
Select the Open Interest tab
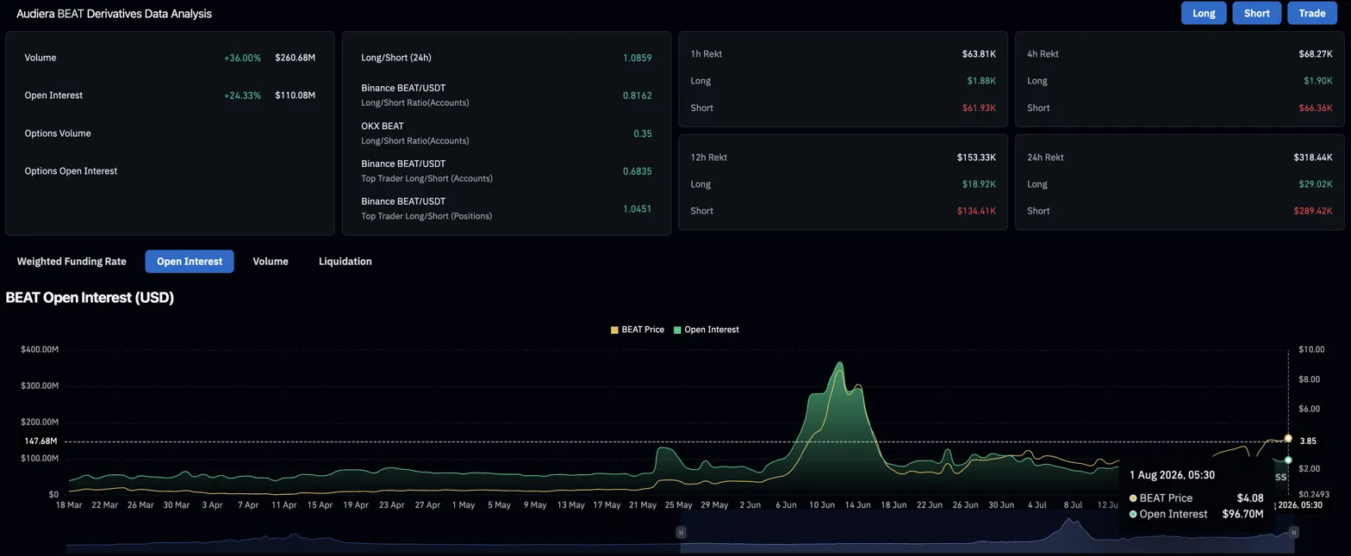tap(190, 261)
